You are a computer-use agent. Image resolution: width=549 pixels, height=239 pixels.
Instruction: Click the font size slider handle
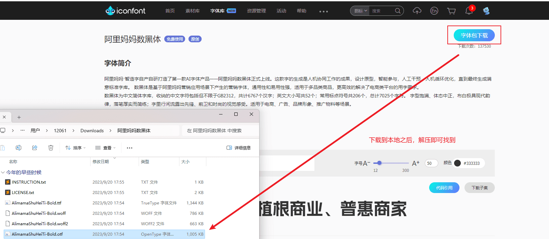coord(379,163)
